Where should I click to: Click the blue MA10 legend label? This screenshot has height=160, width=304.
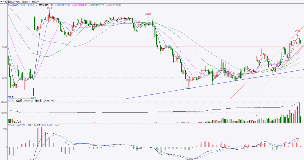[62, 5]
